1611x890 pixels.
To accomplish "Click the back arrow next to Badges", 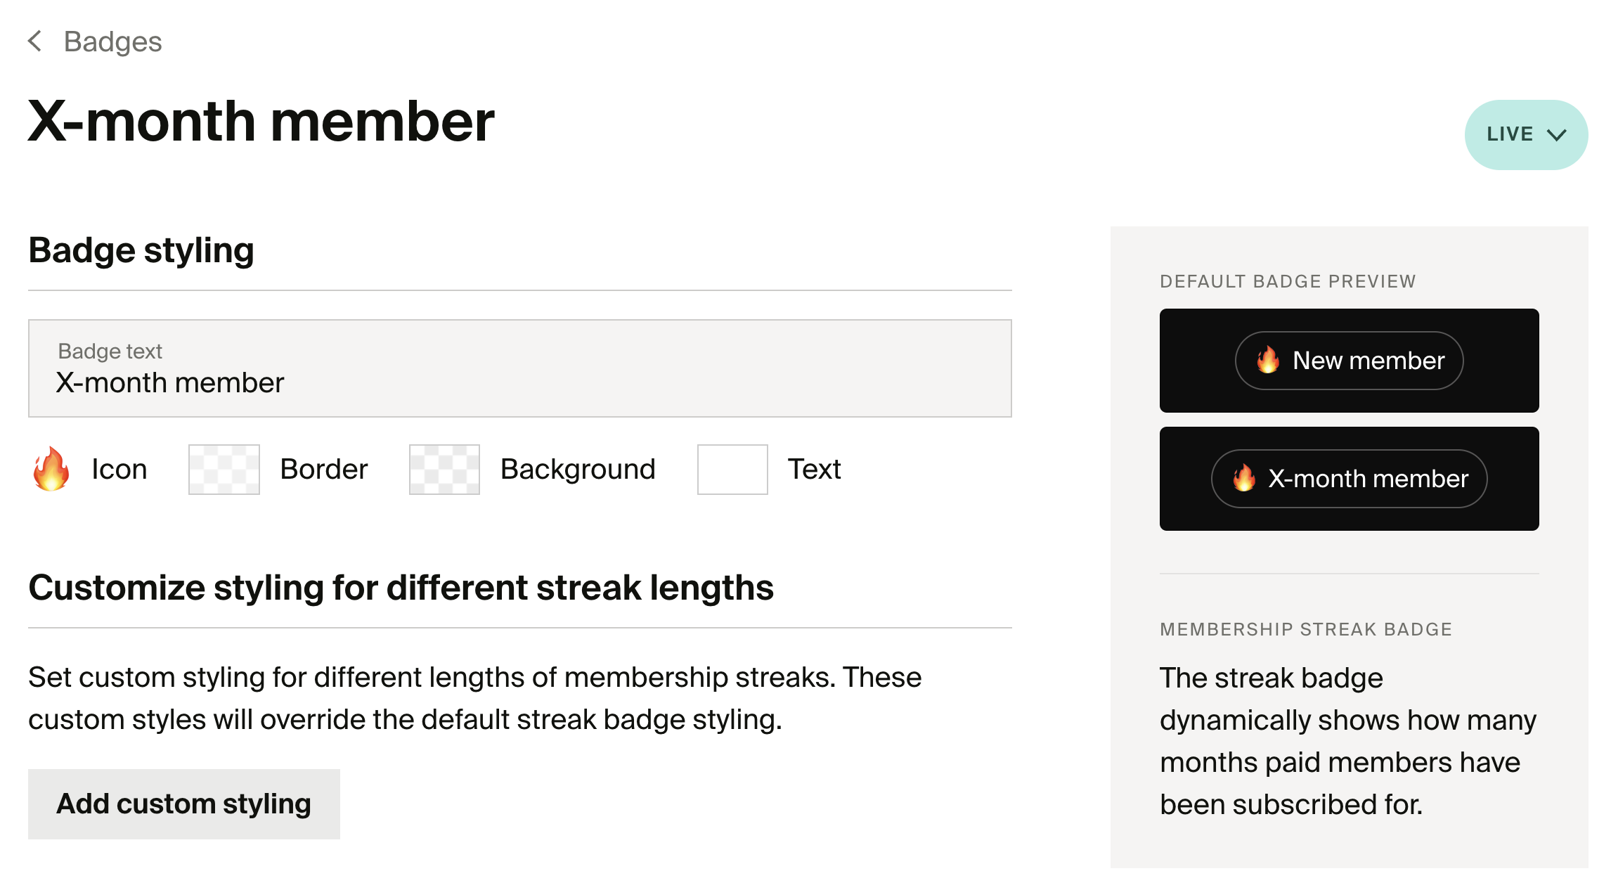I will coord(35,41).
